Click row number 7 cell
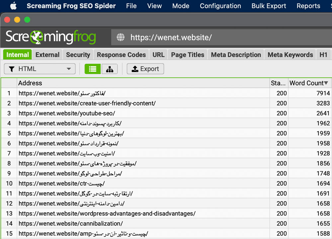This screenshot has height=239, width=332. pyautogui.click(x=9, y=153)
